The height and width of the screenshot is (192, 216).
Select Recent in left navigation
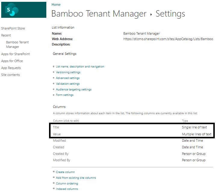click(x=6, y=35)
